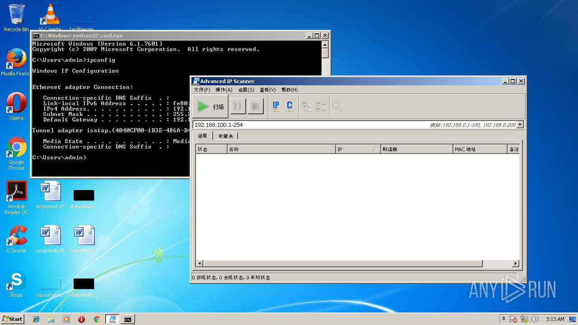Image resolution: width=578 pixels, height=325 pixels.
Task: Click the stop scan toolbar button
Action: coord(256,107)
